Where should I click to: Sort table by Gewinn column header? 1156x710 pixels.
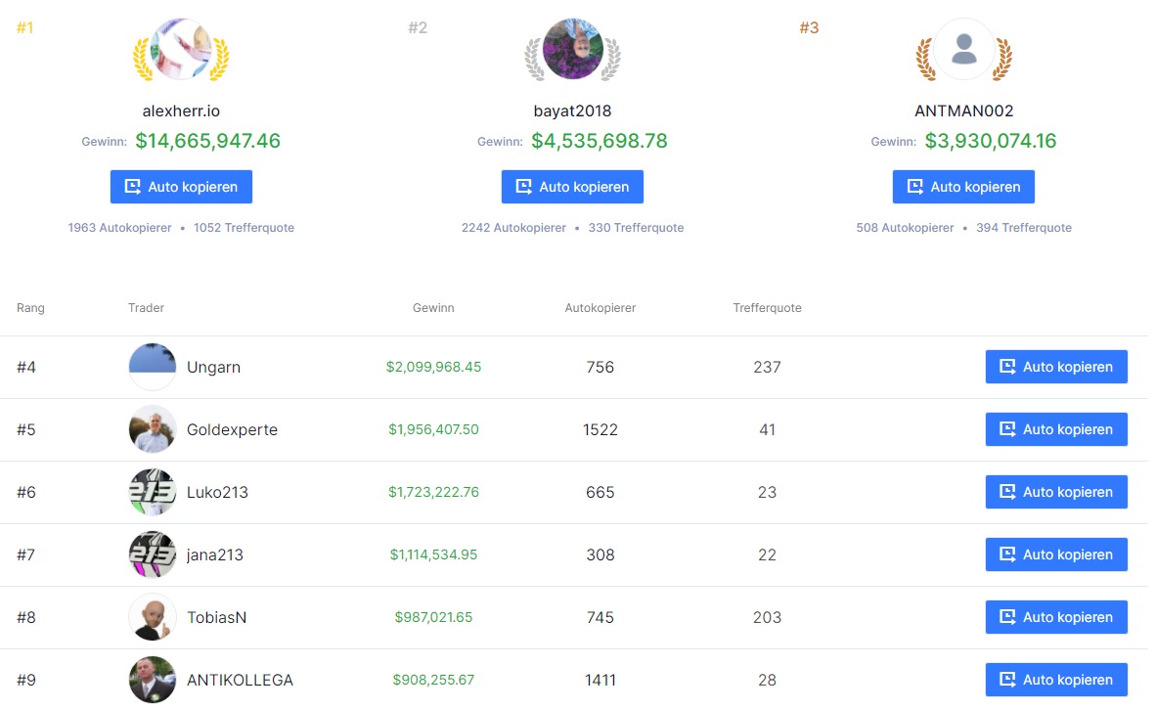coord(433,308)
